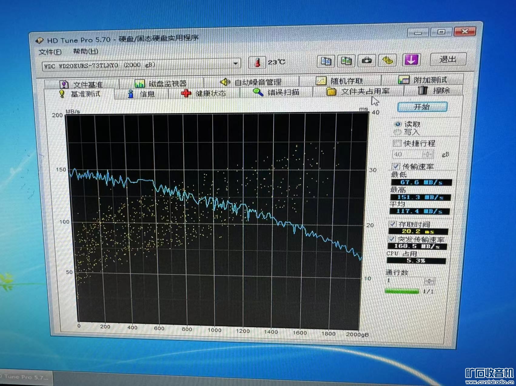Click the 通行数 stepper arrows
516x386 pixels.
coord(430,281)
